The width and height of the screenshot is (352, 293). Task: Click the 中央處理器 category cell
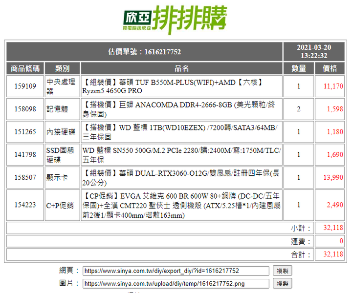coord(63,86)
